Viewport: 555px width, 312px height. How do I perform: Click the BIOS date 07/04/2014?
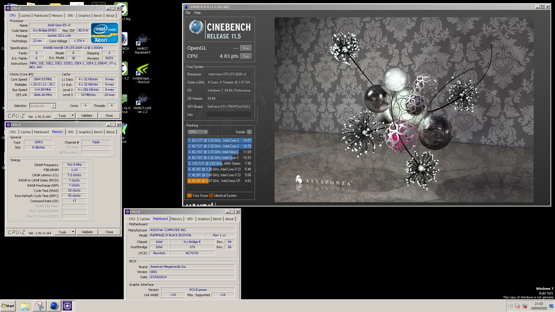click(x=192, y=277)
